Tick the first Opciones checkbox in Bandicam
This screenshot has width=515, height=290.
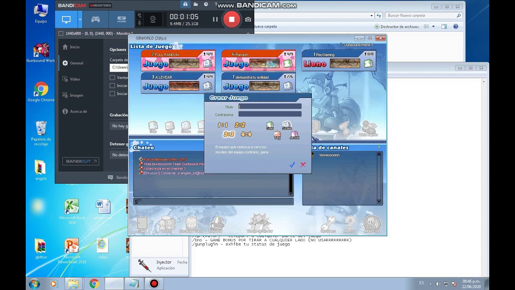point(112,77)
